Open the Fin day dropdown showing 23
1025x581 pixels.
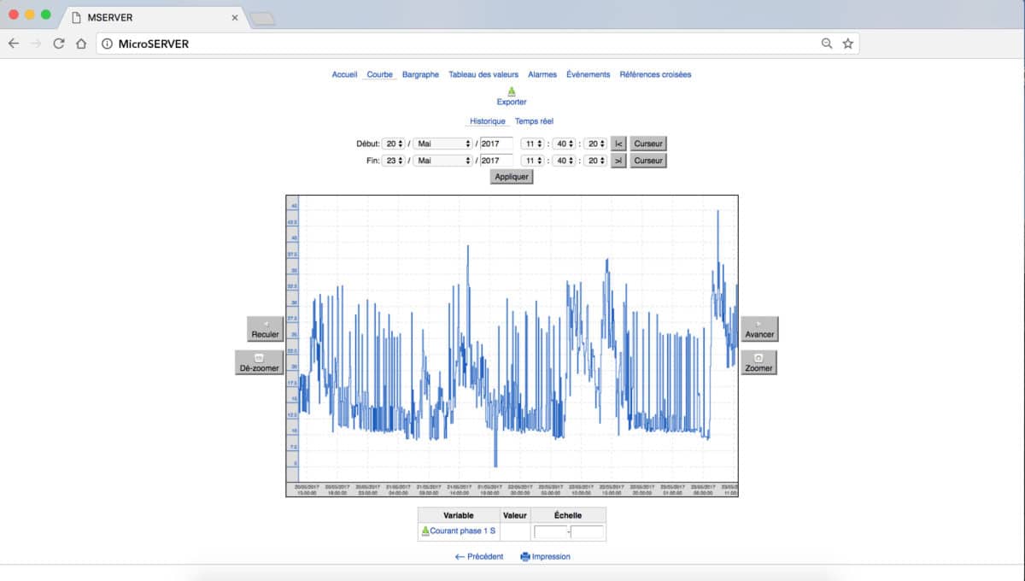(394, 161)
